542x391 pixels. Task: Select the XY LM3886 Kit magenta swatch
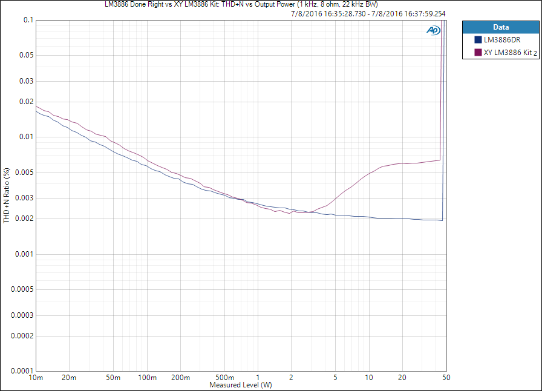(x=478, y=52)
